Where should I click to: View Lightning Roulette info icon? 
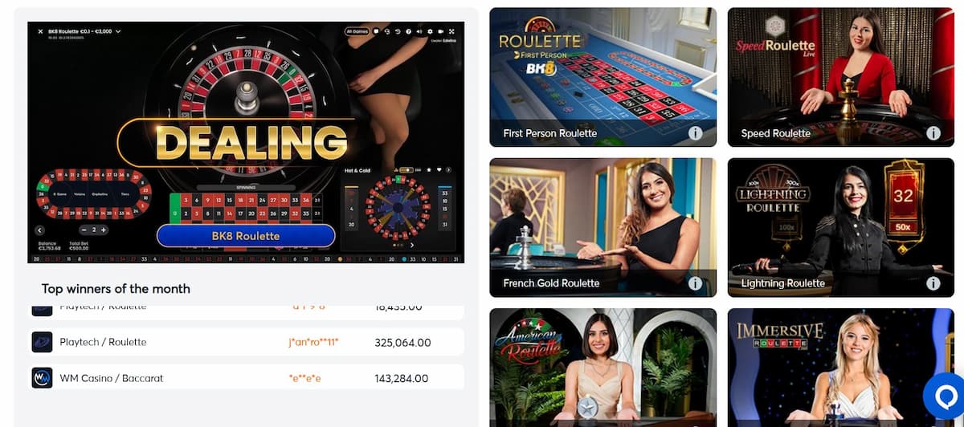(x=933, y=283)
